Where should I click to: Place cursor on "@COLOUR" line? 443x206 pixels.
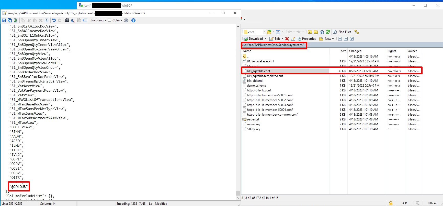click(x=19, y=187)
